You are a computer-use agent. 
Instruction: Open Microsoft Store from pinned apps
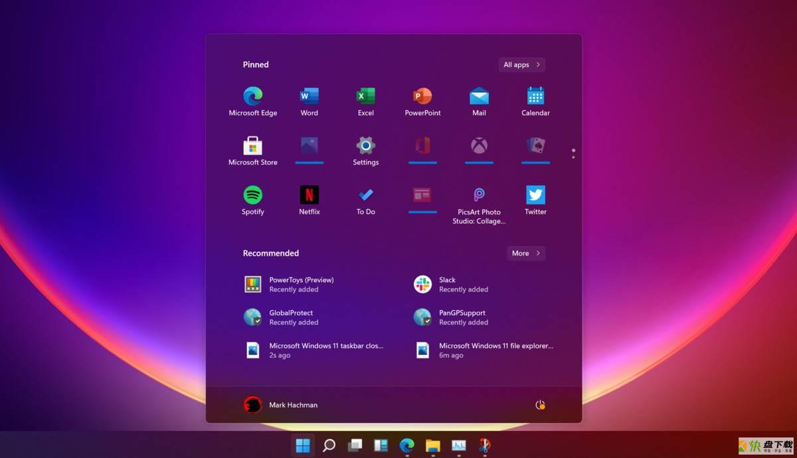[253, 151]
